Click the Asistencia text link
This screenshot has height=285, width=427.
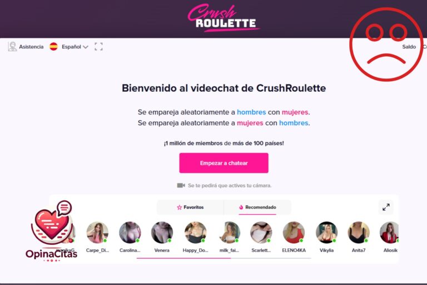pyautogui.click(x=31, y=47)
